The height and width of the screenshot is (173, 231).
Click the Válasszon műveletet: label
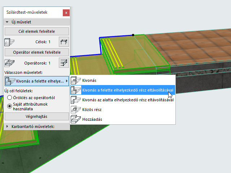[23, 72]
